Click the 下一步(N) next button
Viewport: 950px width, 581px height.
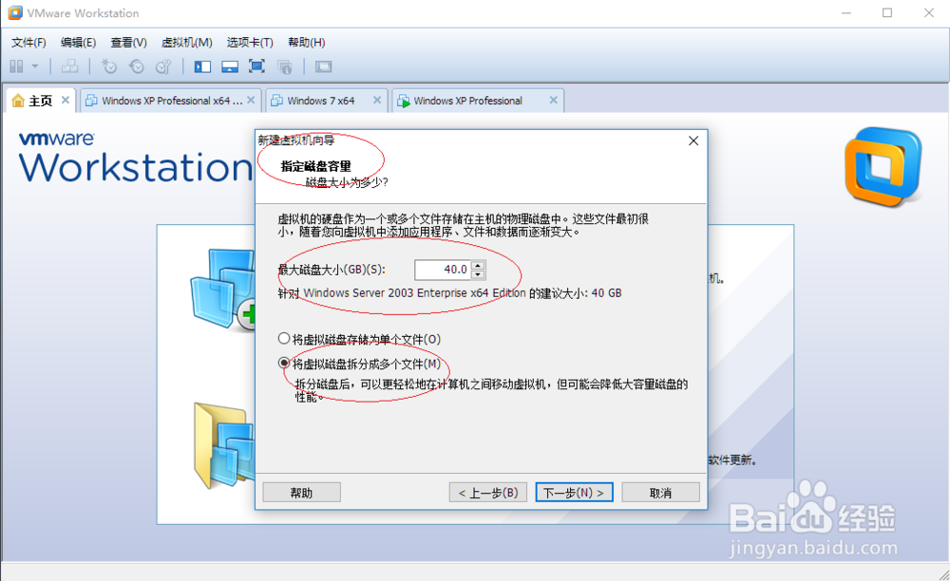574,493
